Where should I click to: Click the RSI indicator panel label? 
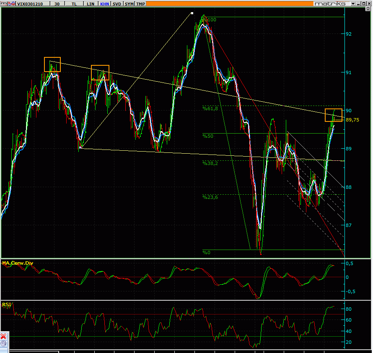point(6,304)
